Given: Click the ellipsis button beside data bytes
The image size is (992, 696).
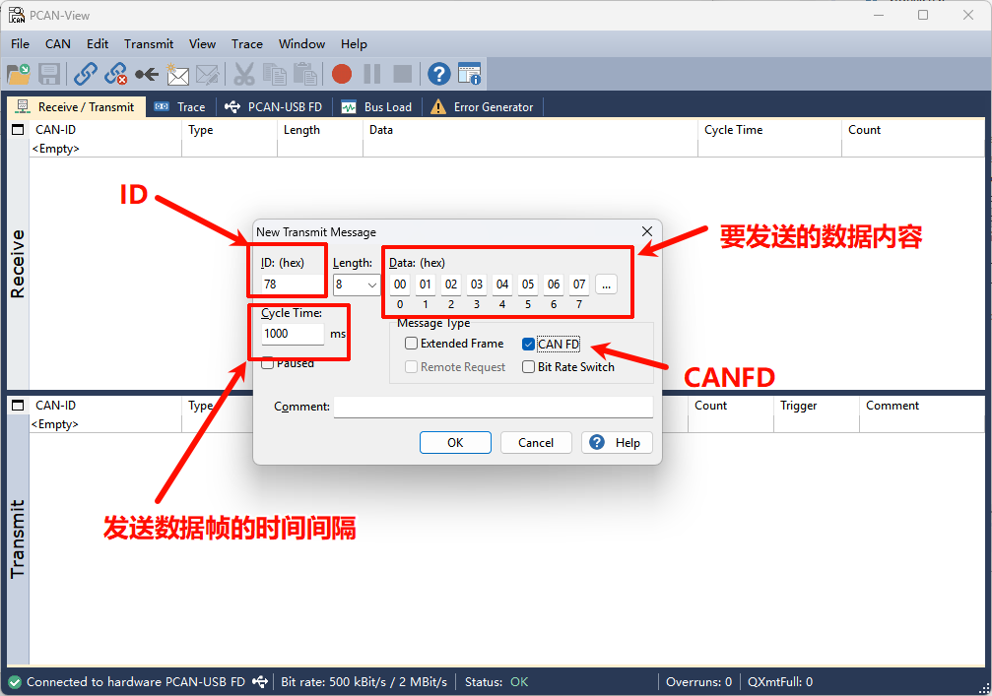Looking at the screenshot, I should click(606, 285).
